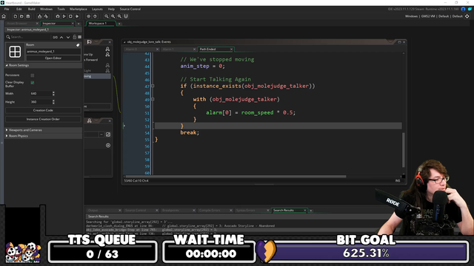Viewport: 474px width, 266px height.
Task: Click the Height value stepper arrows
Action: pyautogui.click(x=53, y=102)
